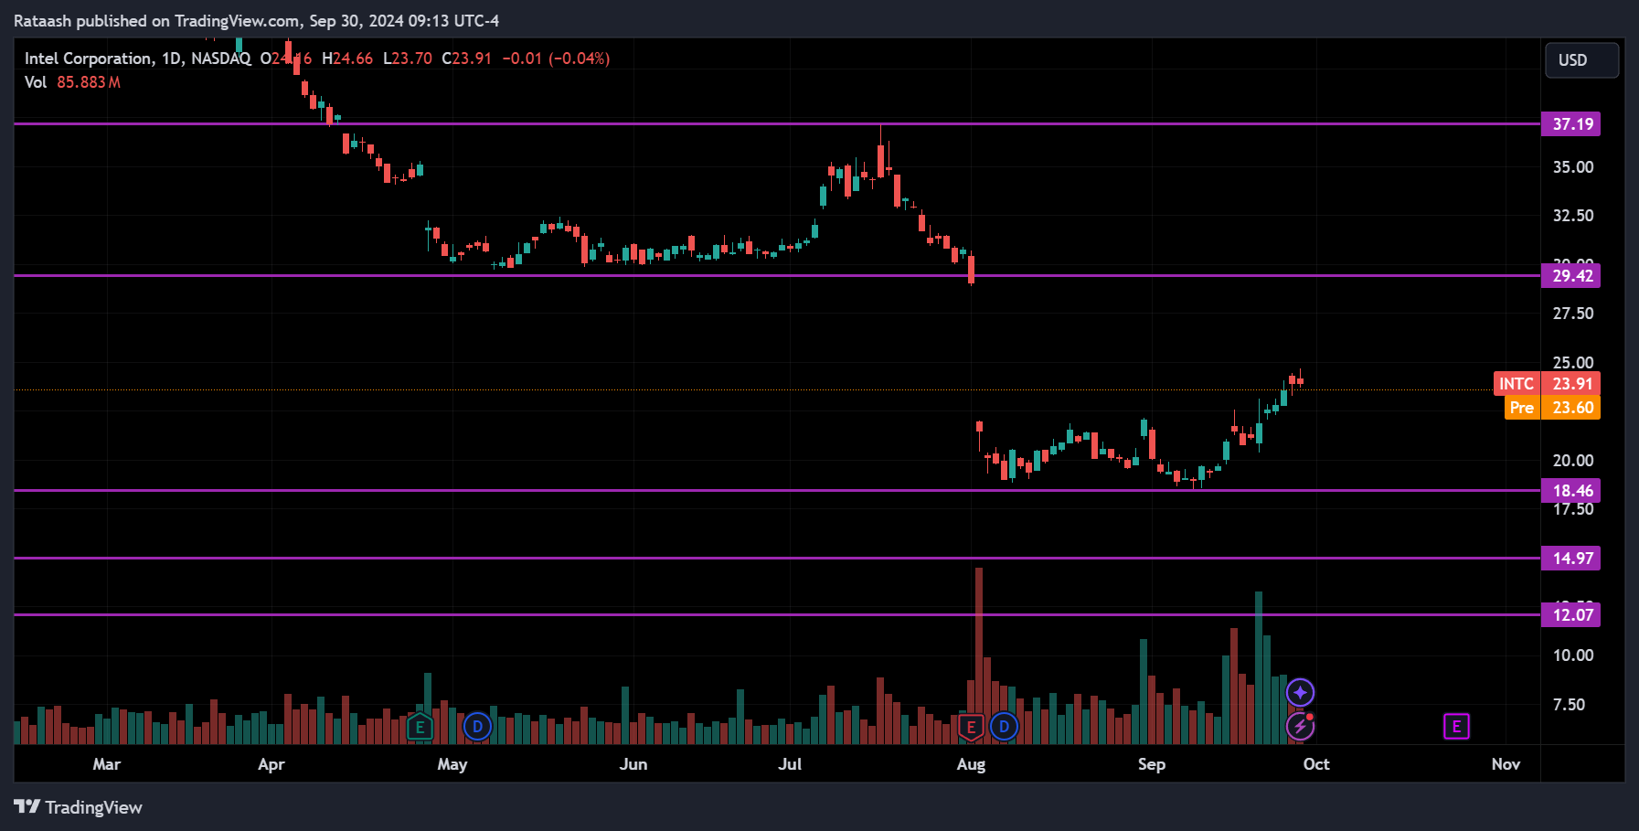Select the 37.19 horizontal line price label
Image resolution: width=1639 pixels, height=831 pixels.
(1571, 124)
